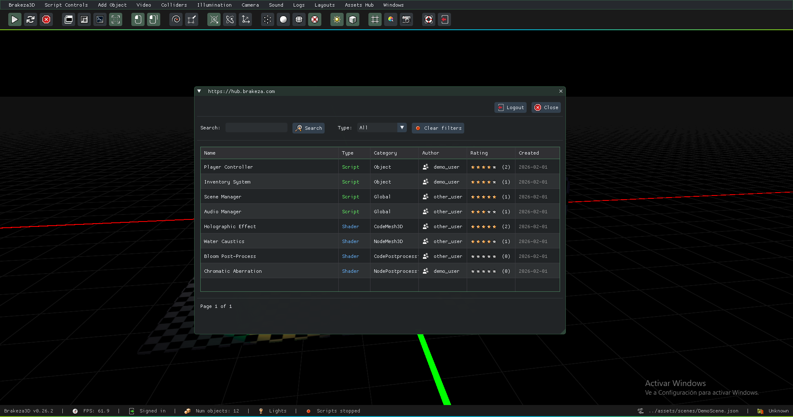Click the Clear filters button
793x417 pixels.
[x=438, y=128]
